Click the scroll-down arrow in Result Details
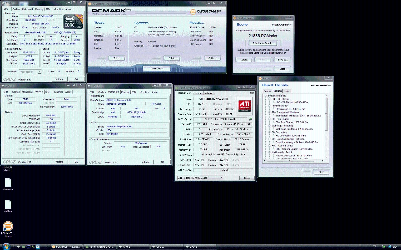Viewport: 401px width, 250px height. coord(326,157)
